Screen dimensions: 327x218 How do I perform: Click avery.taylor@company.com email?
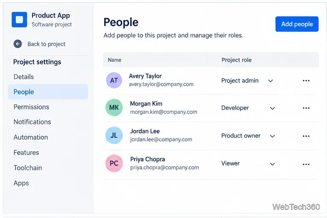click(161, 84)
